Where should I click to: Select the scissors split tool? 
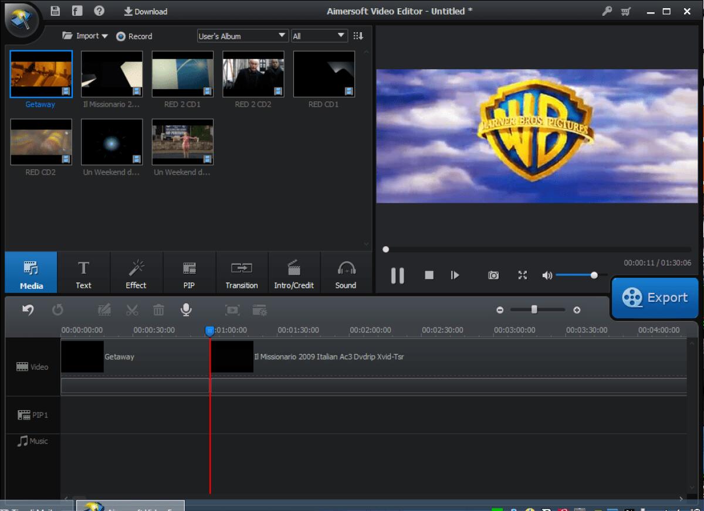pyautogui.click(x=131, y=309)
